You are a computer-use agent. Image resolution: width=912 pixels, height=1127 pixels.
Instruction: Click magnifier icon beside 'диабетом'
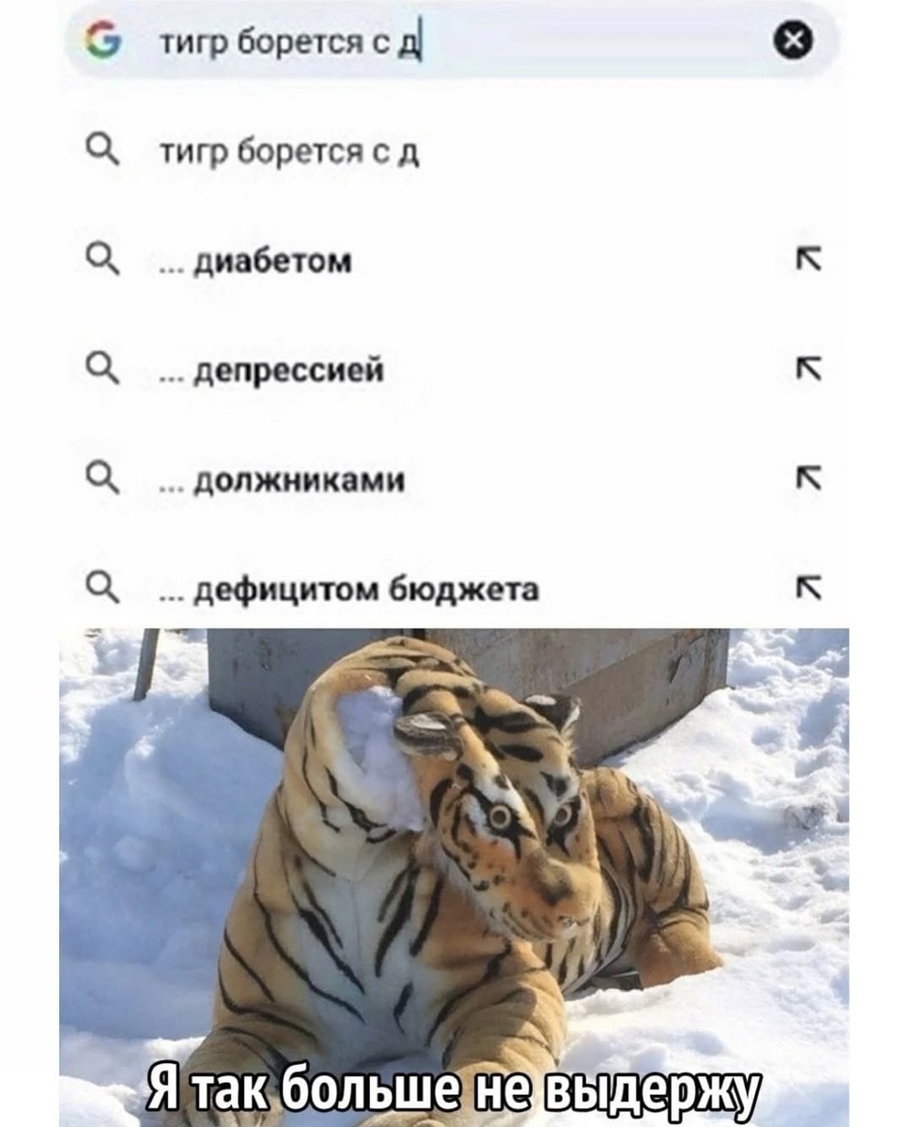click(99, 260)
